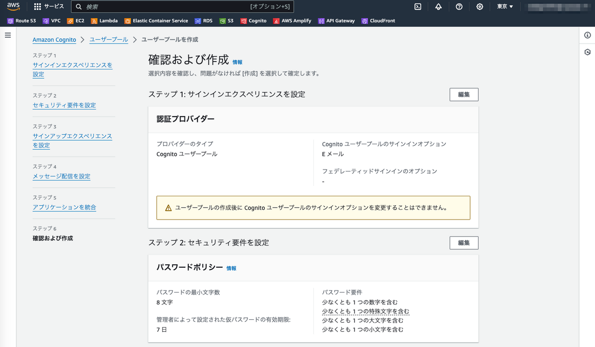This screenshot has height=347, width=595.
Task: Open the hexagon icon in right sidebar
Action: coord(588,52)
